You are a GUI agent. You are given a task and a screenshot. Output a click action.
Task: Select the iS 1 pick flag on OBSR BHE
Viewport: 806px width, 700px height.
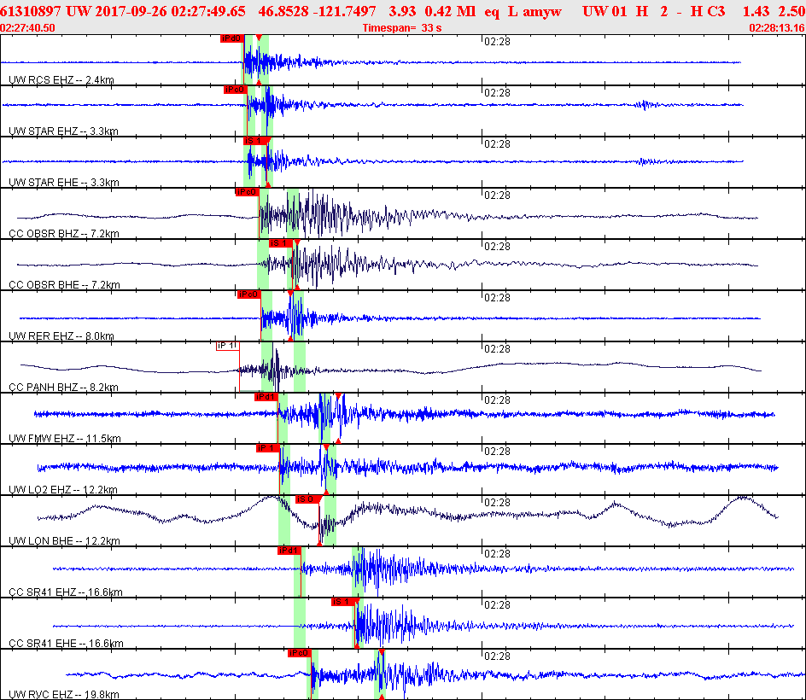(281, 243)
